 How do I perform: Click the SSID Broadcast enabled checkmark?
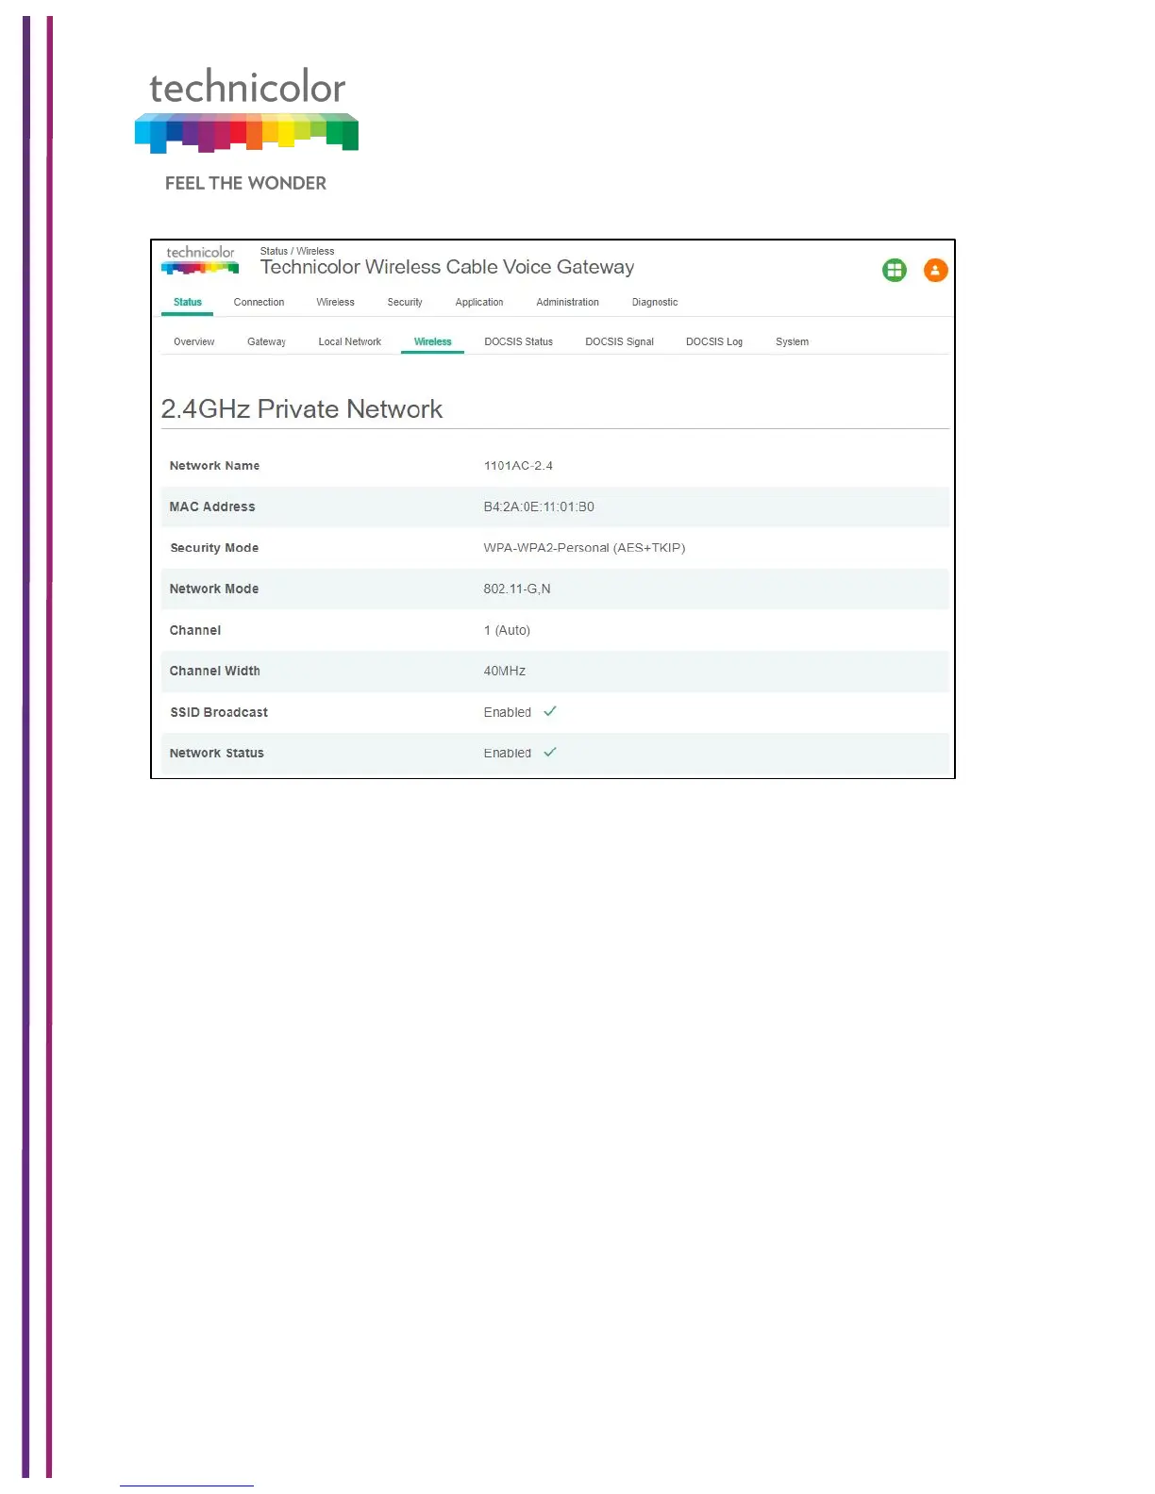click(x=550, y=711)
